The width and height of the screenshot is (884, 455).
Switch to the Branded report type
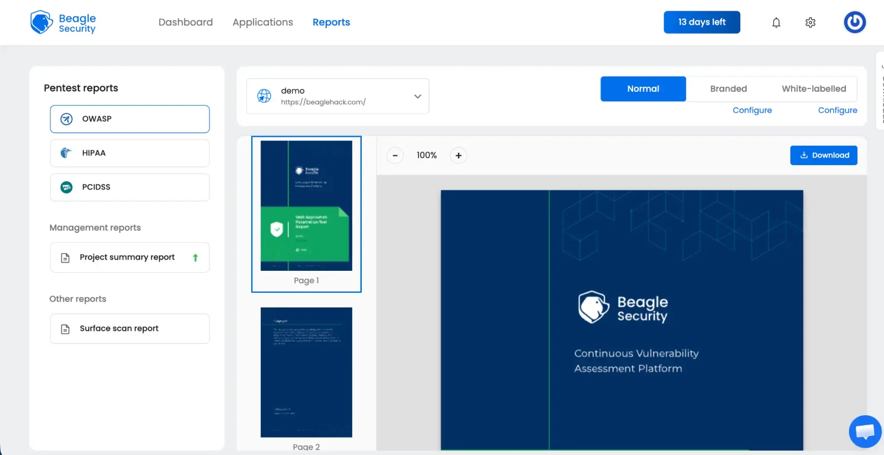728,89
